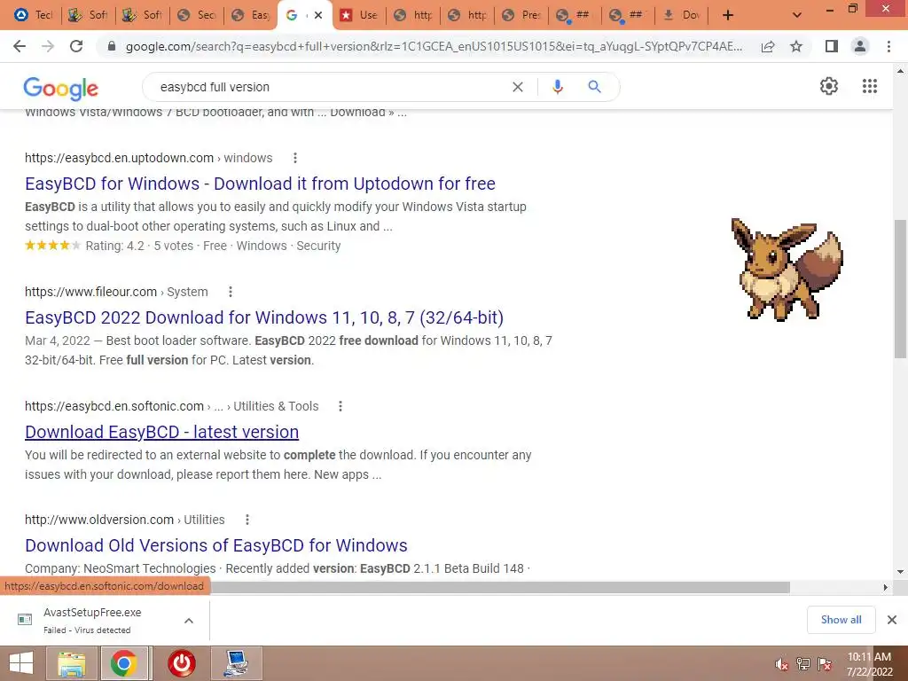Click the easybcd.en.uptodown.com URL text
The image size is (908, 681).
click(x=120, y=158)
